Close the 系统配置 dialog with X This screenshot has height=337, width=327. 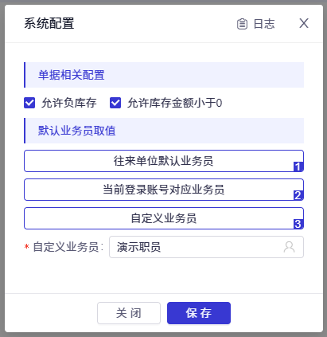pos(304,23)
